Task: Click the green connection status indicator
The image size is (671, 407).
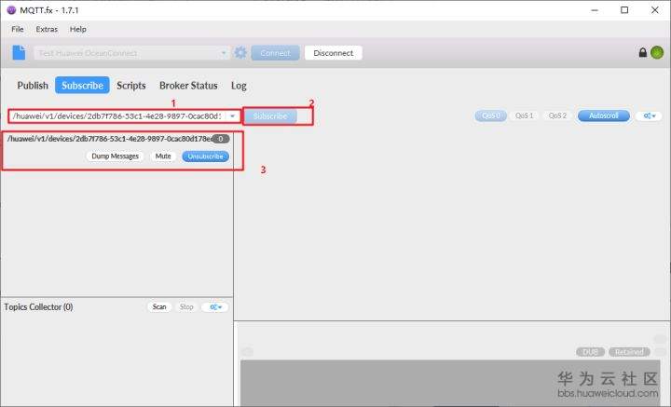Action: pos(657,52)
